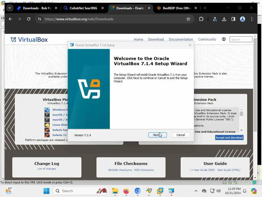This screenshot has height=197, width=262.
Task: Open site information icon in address bar
Action: [40, 19]
